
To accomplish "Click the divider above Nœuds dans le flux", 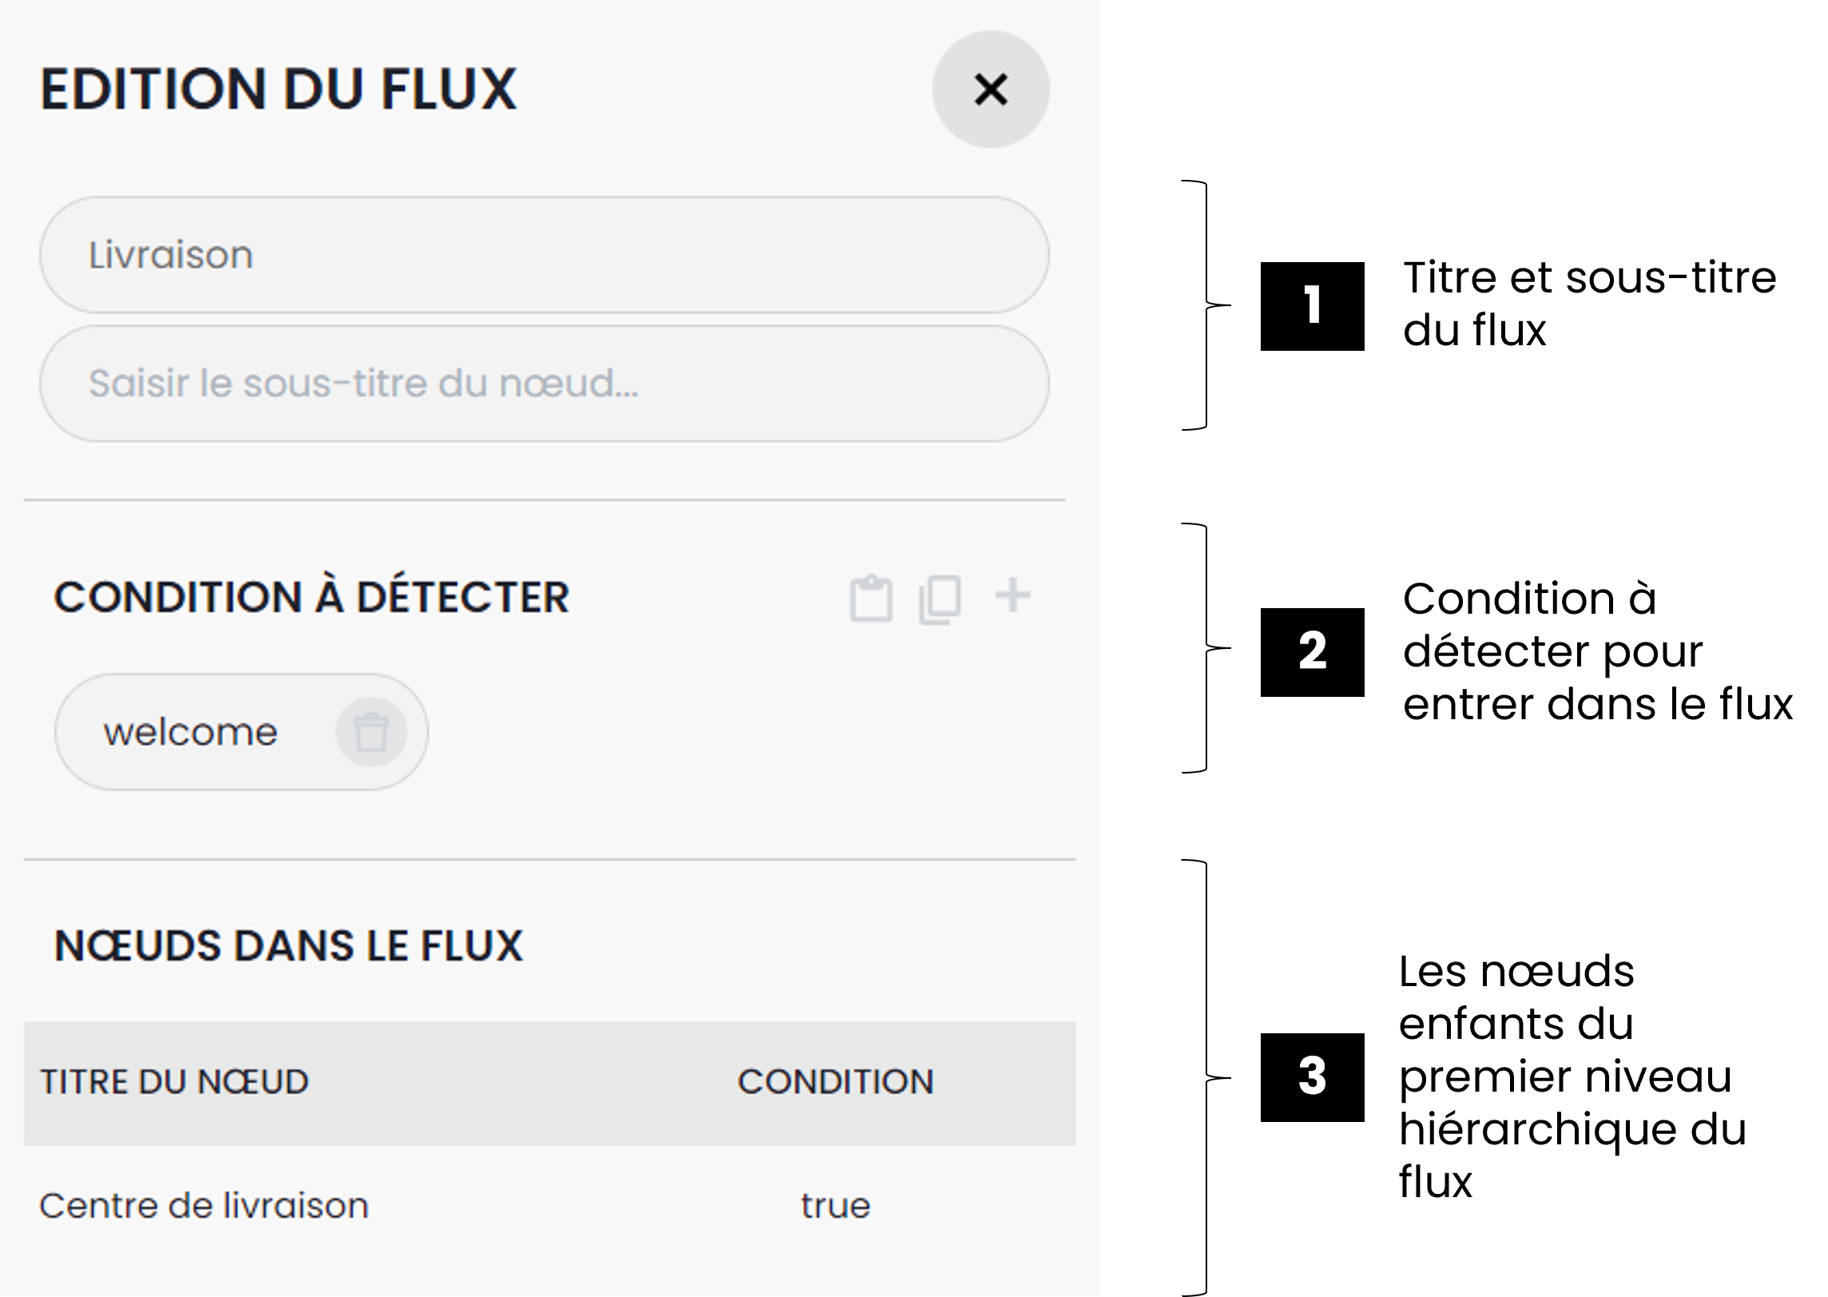I will [550, 860].
